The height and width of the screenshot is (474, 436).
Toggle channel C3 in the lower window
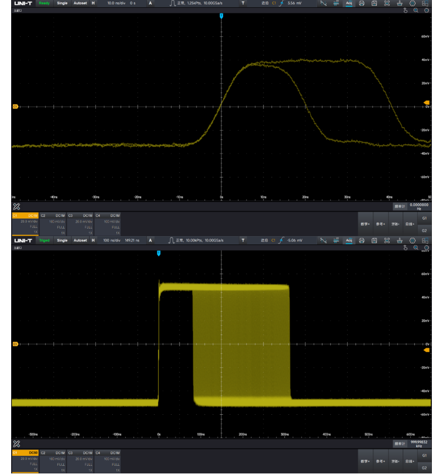80,461
